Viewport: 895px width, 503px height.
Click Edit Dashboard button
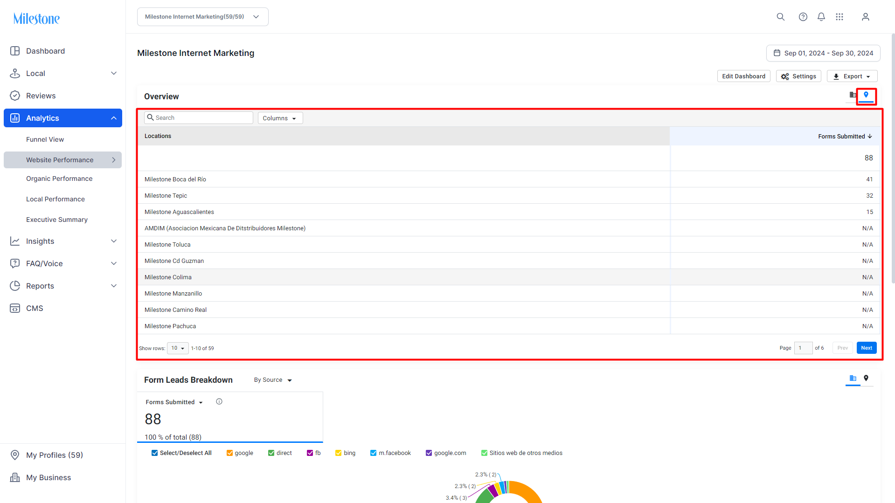pos(744,76)
